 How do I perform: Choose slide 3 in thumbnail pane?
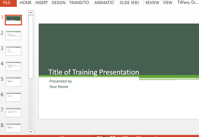tap(13, 51)
